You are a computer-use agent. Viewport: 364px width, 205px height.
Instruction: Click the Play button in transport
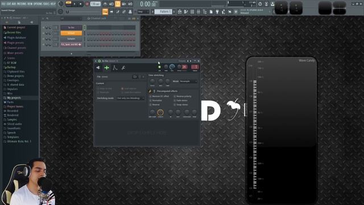click(75, 4)
